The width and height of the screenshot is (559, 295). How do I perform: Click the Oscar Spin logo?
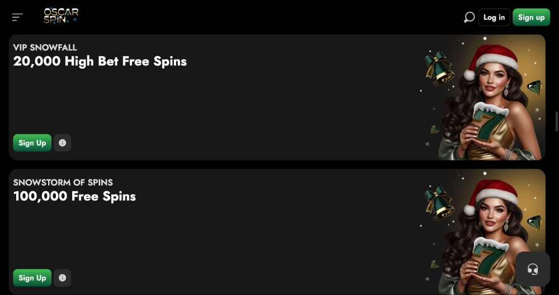61,16
